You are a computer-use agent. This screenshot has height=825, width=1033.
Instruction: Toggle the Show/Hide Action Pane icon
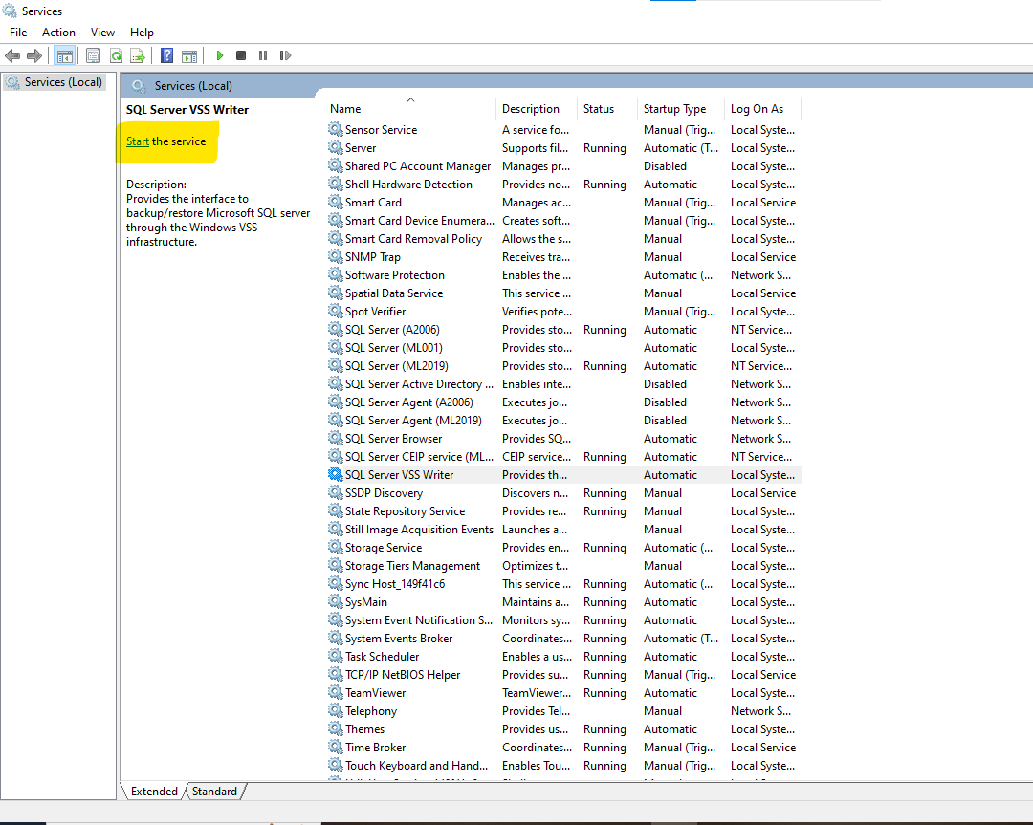189,56
